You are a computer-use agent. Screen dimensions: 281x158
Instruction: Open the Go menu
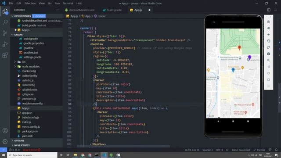(x=50, y=3)
